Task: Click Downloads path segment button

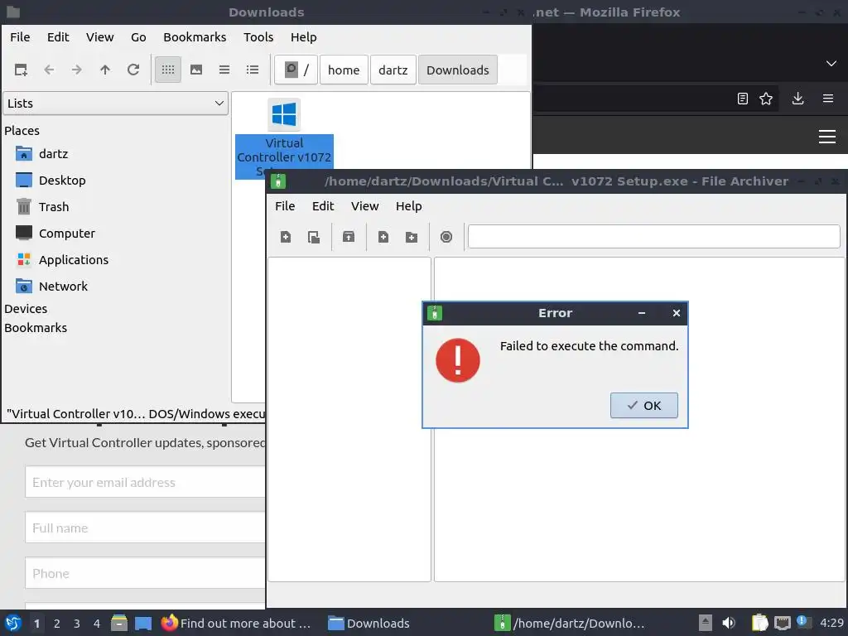Action: (x=457, y=70)
